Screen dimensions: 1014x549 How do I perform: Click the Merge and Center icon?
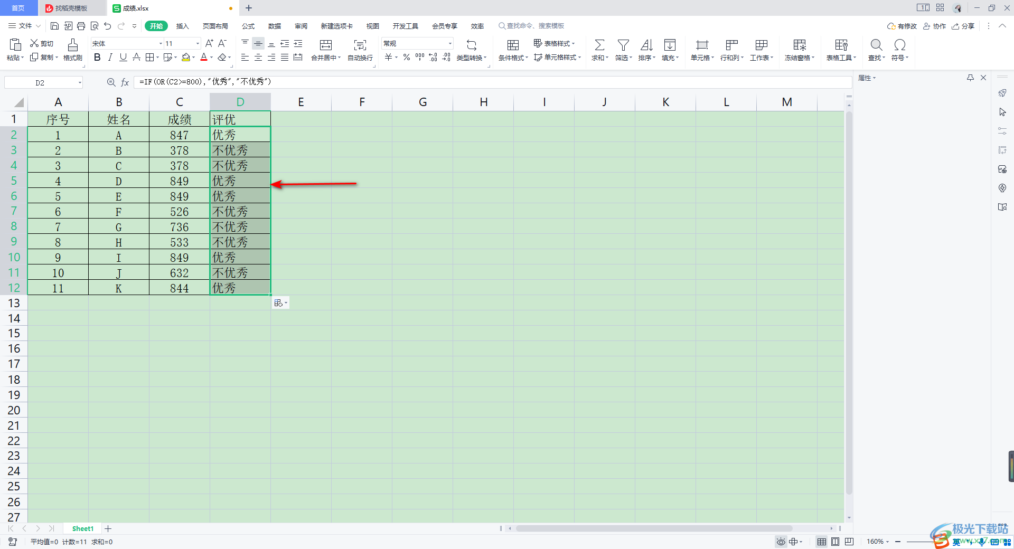click(x=326, y=45)
